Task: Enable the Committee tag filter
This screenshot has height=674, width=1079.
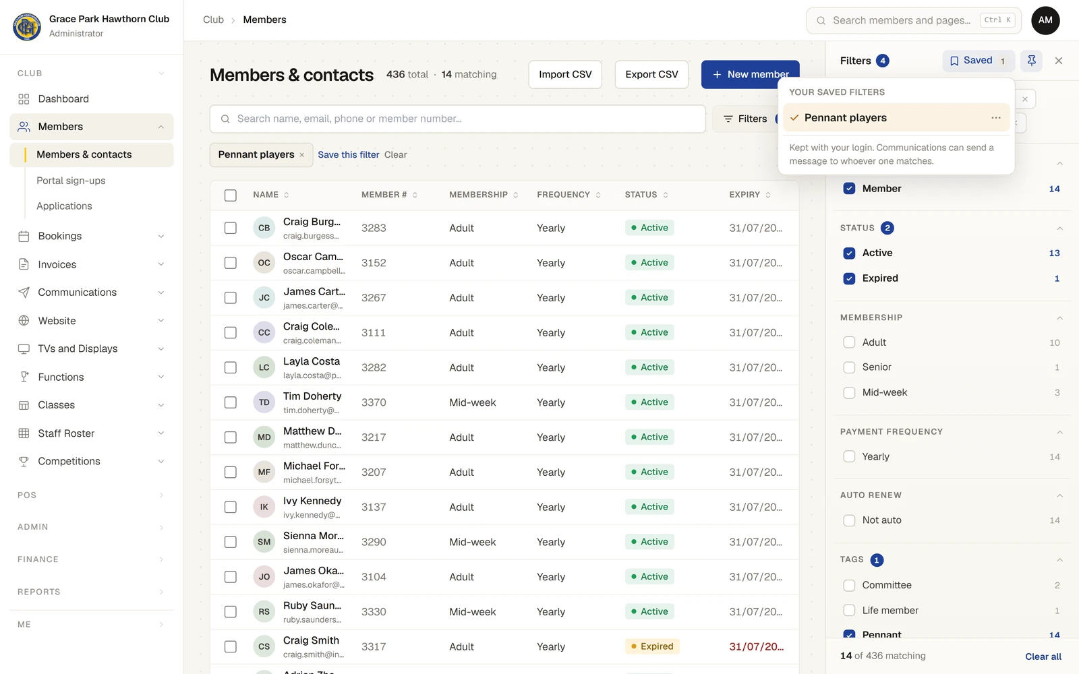Action: 850,585
